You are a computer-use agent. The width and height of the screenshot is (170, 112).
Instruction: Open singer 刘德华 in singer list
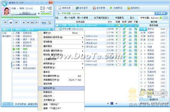(151, 33)
